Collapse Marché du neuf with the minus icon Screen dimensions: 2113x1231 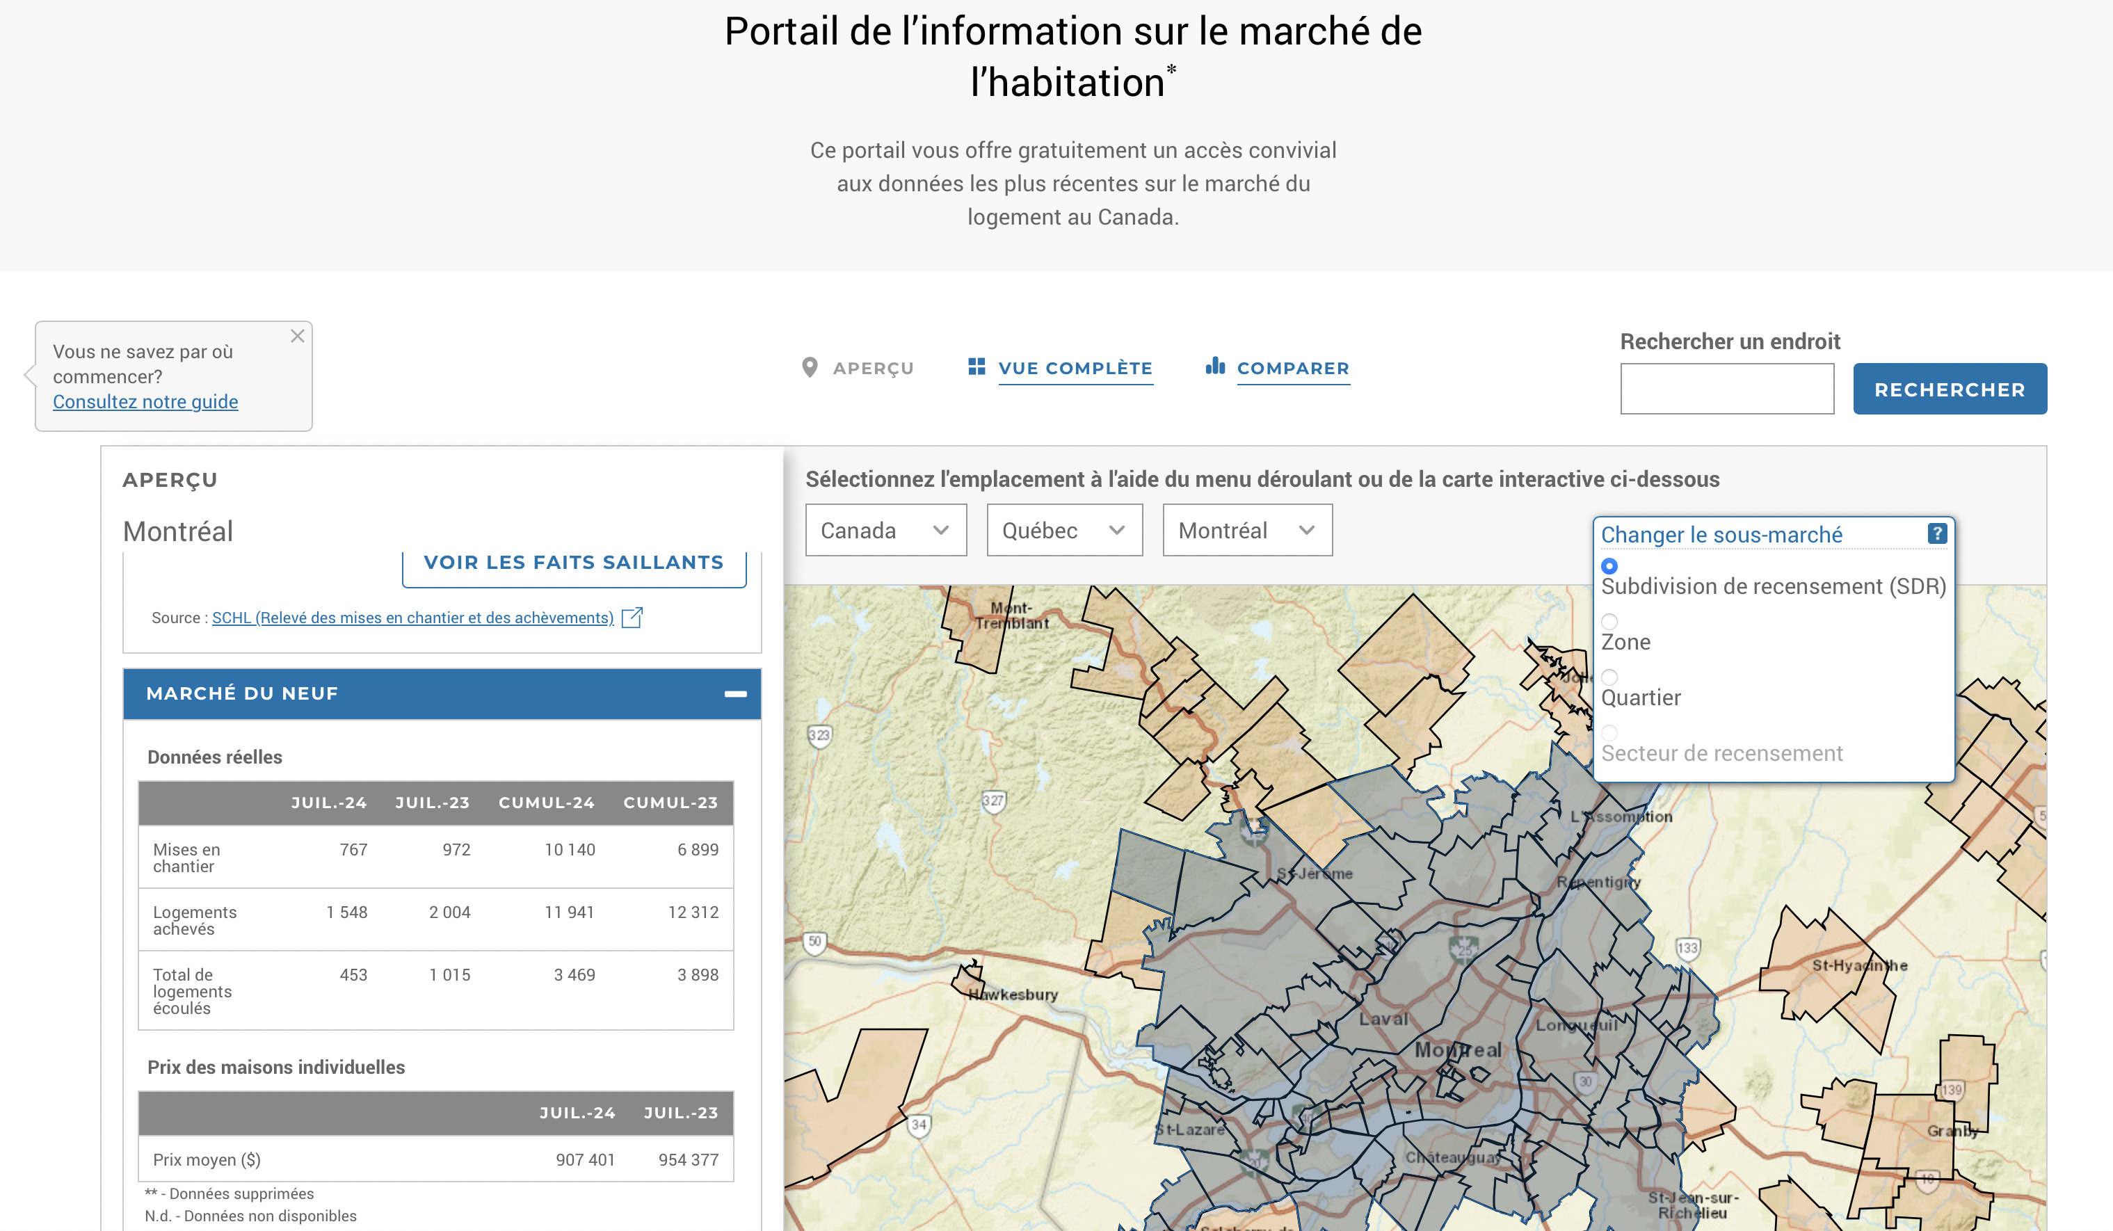[x=735, y=693]
